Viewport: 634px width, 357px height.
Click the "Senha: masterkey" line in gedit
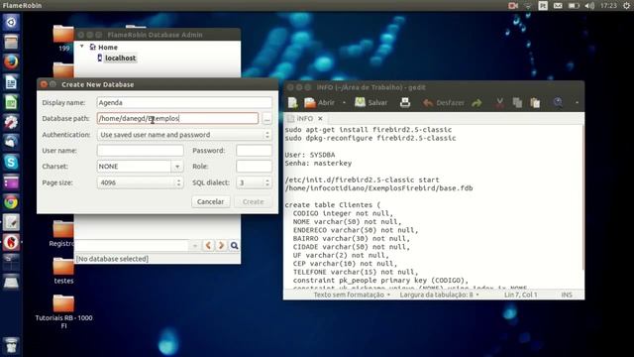click(318, 163)
